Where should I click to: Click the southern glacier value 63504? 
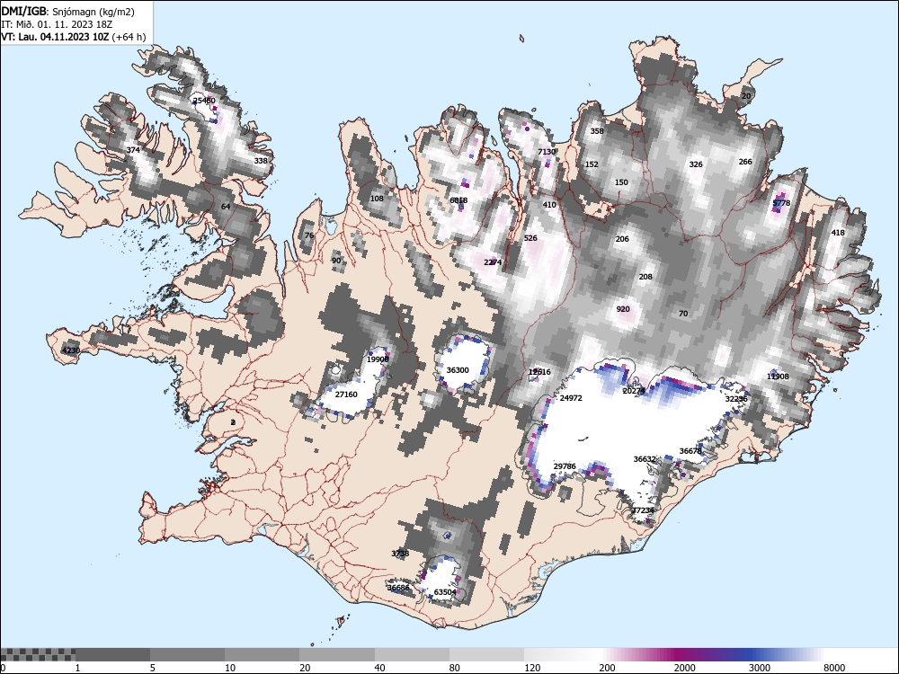point(446,592)
